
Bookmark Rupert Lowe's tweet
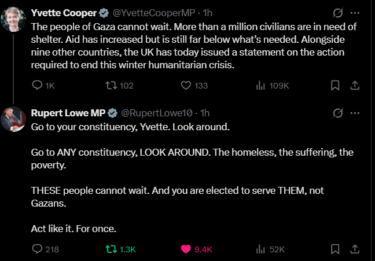click(334, 249)
